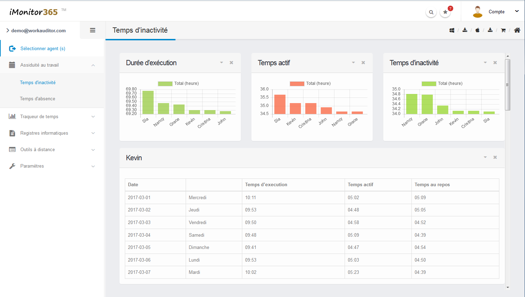Click the Windows logo icon
The width and height of the screenshot is (525, 297).
452,31
